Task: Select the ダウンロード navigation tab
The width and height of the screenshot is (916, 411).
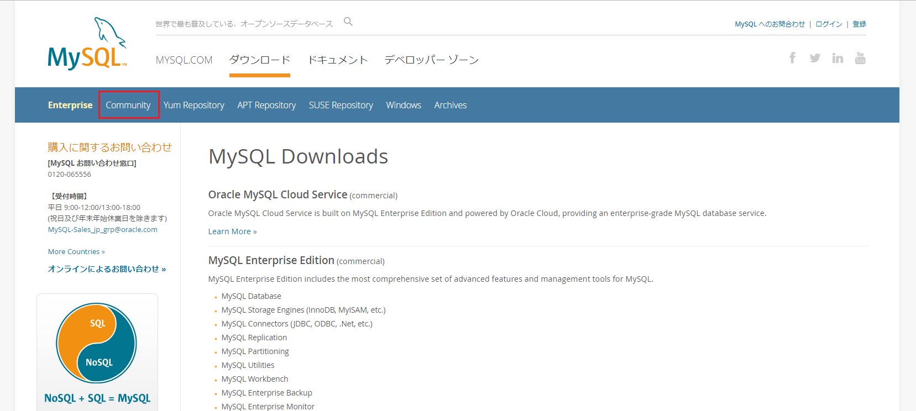Action: (260, 60)
